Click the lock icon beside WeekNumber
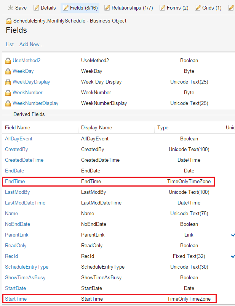The height and width of the screenshot is (306, 235). (8, 93)
